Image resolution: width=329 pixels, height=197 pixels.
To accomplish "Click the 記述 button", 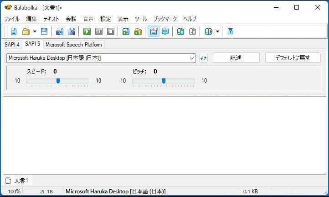I will pyautogui.click(x=236, y=58).
